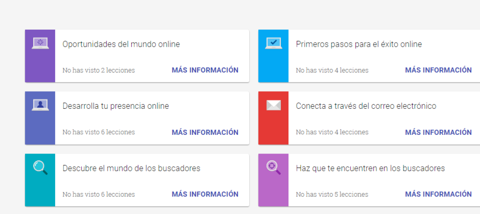Choose 'Haz que te encuentren en los buscadores' title

click(370, 168)
